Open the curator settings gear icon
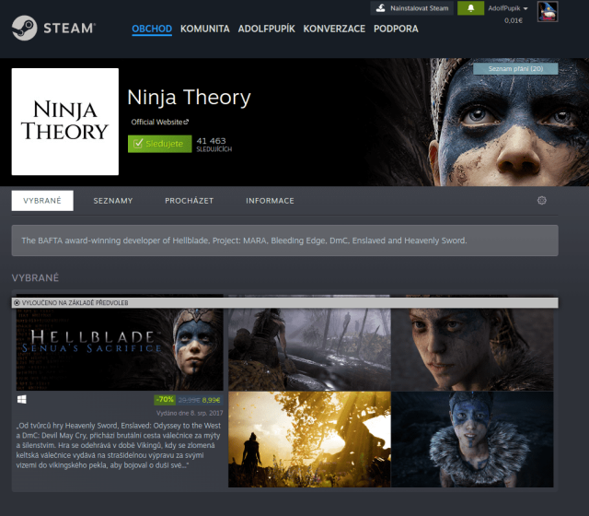Image resolution: width=589 pixels, height=516 pixels. pyautogui.click(x=542, y=201)
